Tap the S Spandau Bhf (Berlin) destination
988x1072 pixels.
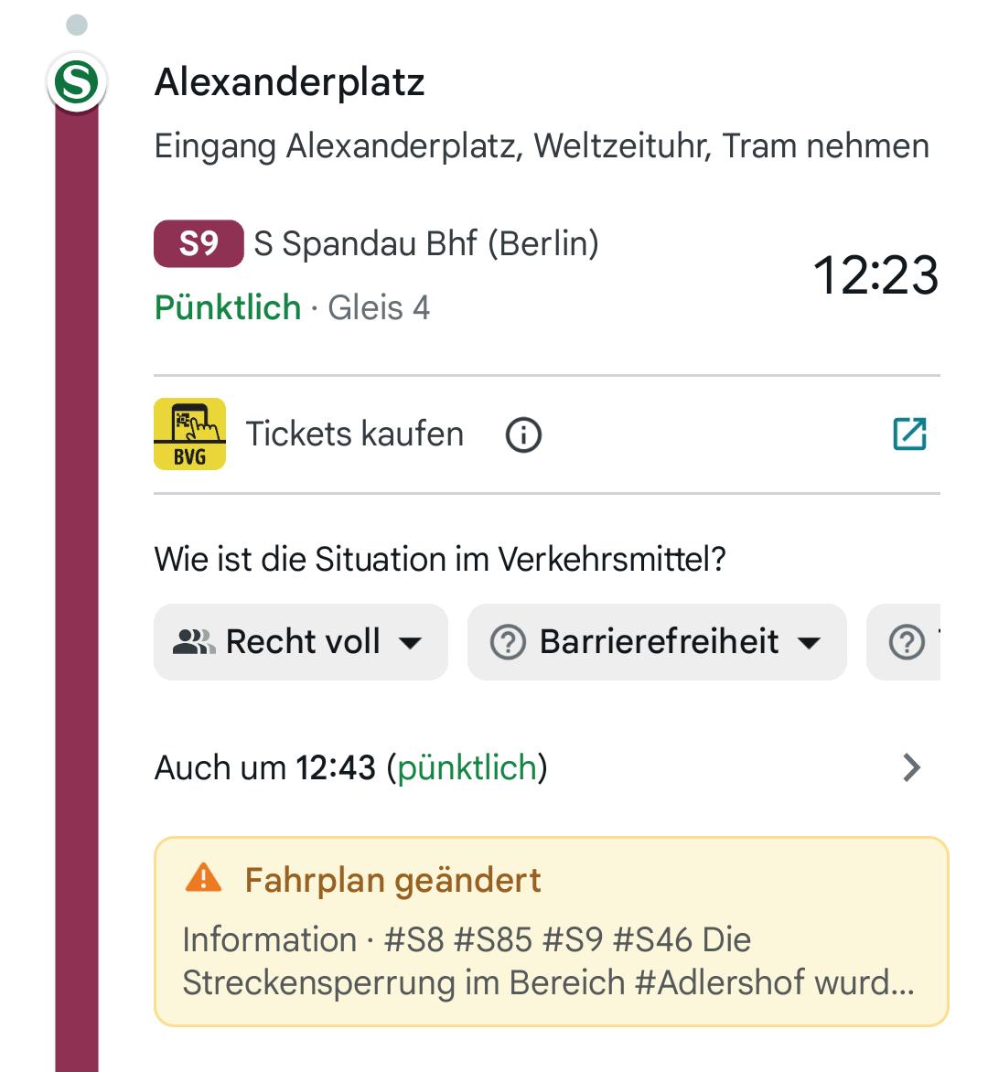click(426, 244)
